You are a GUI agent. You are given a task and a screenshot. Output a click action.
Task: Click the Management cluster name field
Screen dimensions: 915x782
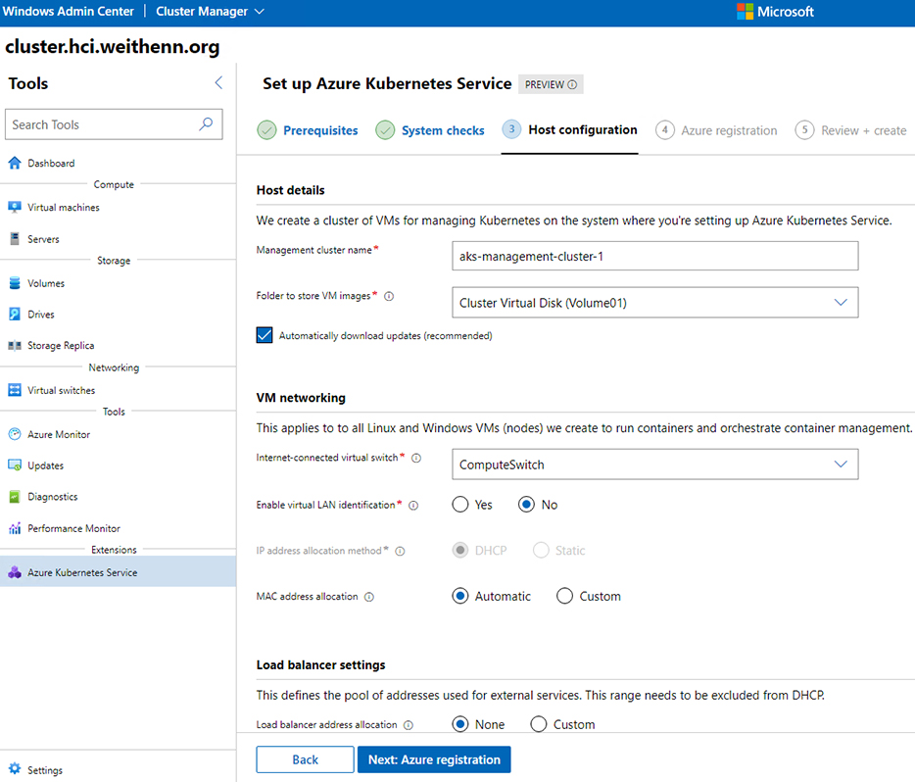coord(654,256)
